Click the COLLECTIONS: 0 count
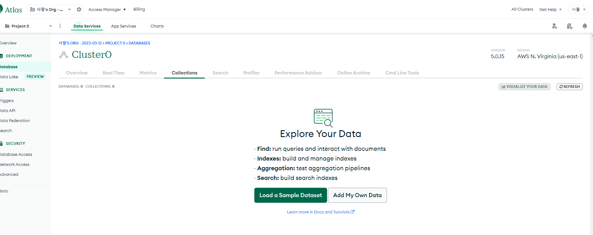 coord(100,87)
